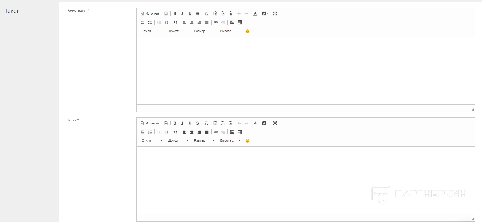Toggle italic in the Текст editor

click(x=182, y=123)
